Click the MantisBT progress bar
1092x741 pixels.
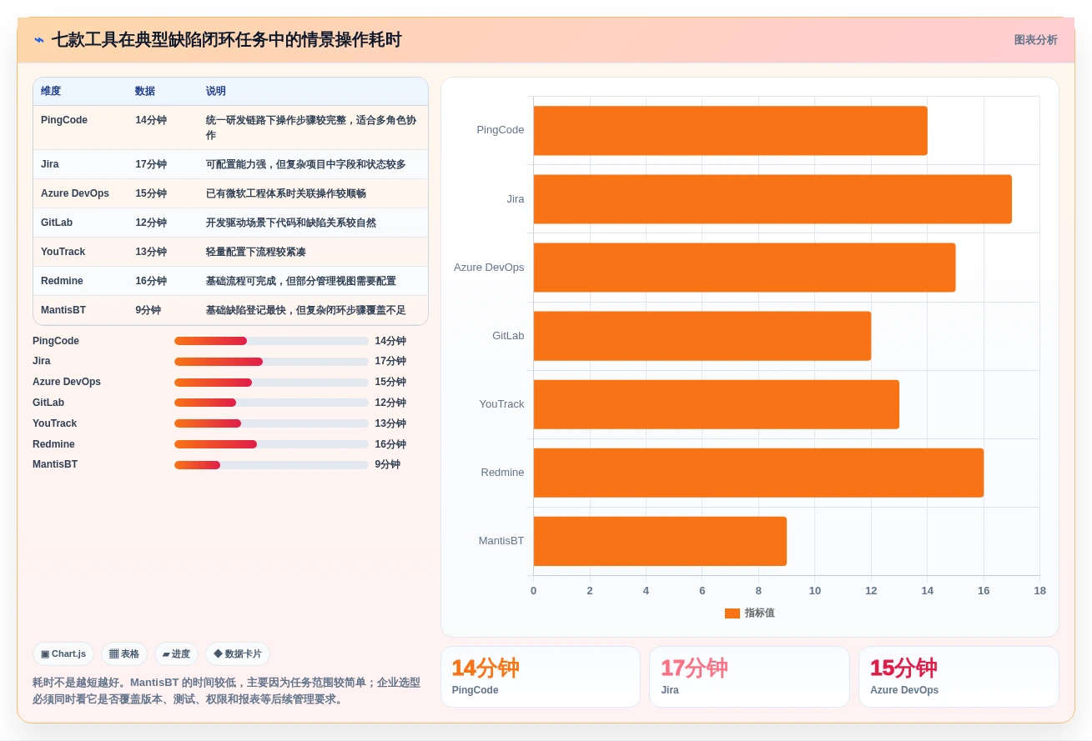click(271, 465)
